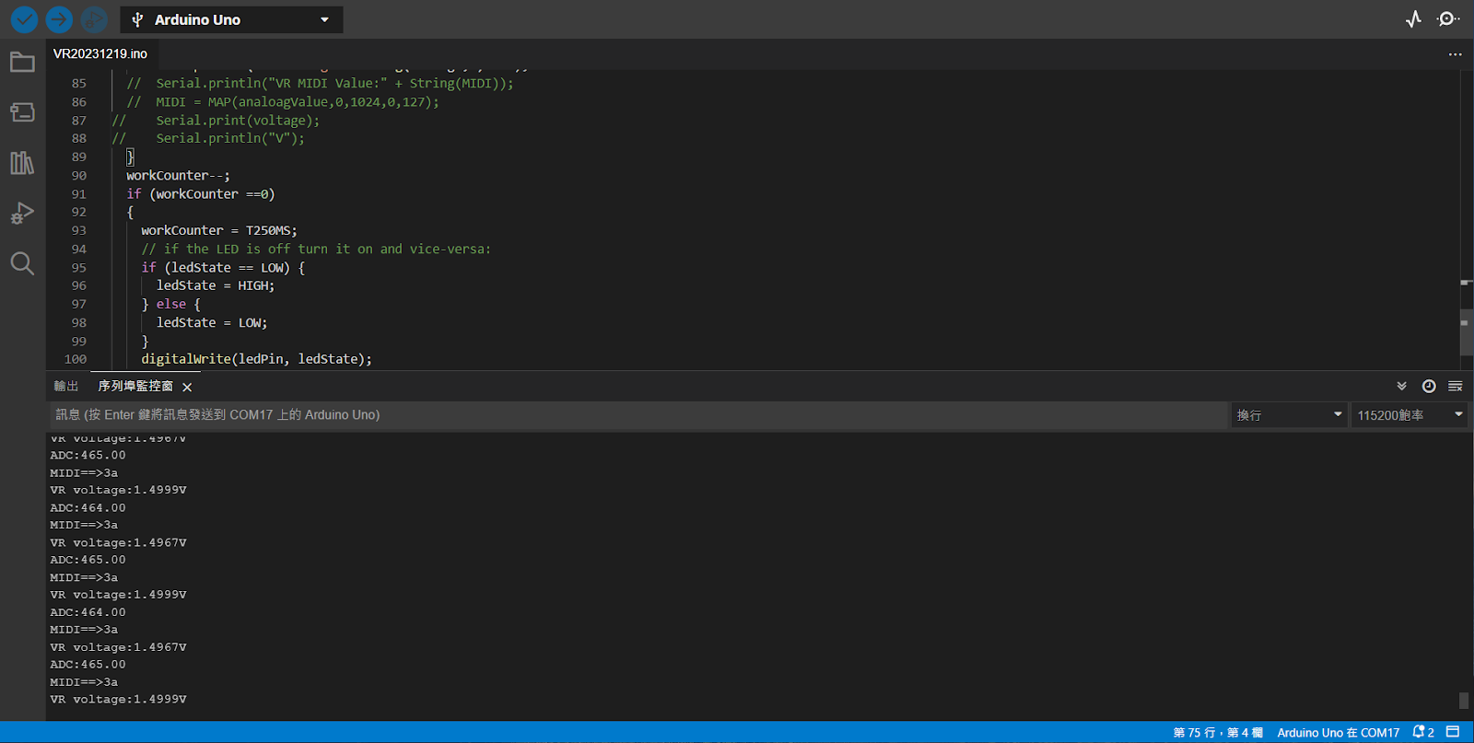Click the ledState = HIGH; line

(216, 286)
